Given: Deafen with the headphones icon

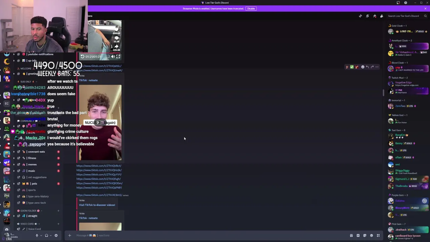Looking at the screenshot, I should click(x=46, y=235).
